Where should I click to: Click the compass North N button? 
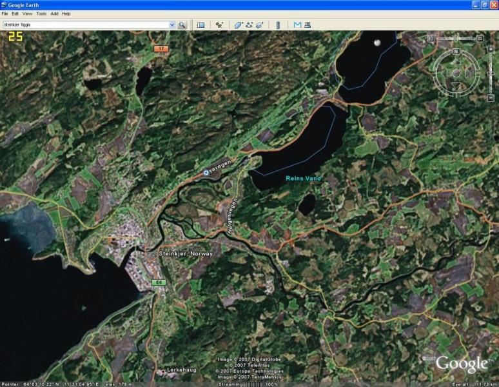[456, 51]
